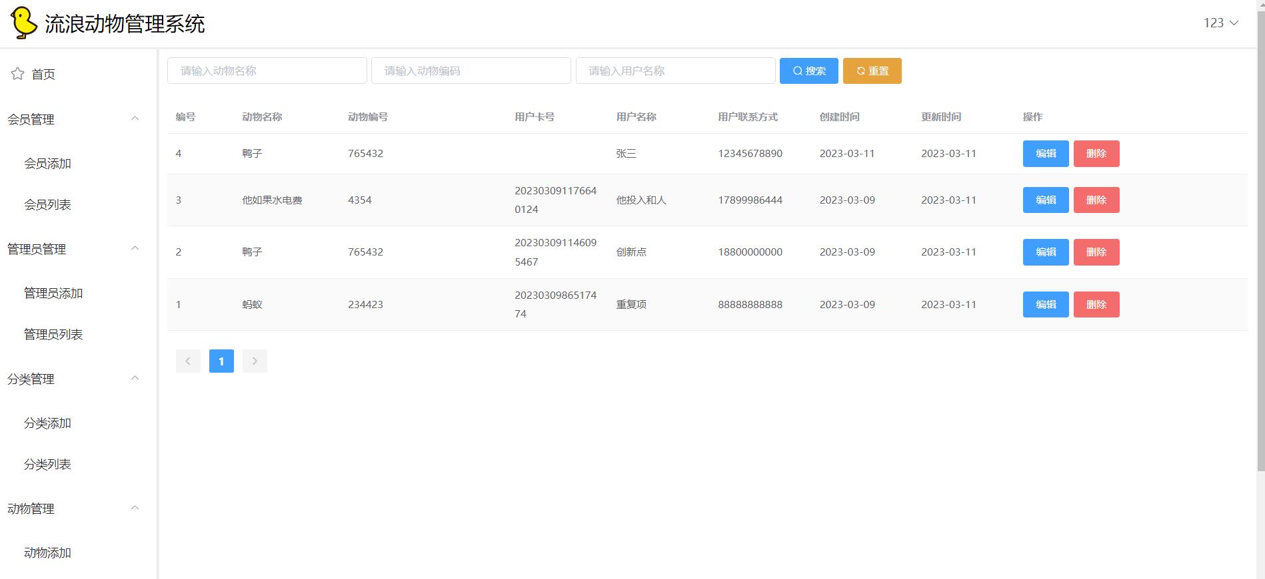
Task: Click phone number 17899986444
Action: coord(750,200)
